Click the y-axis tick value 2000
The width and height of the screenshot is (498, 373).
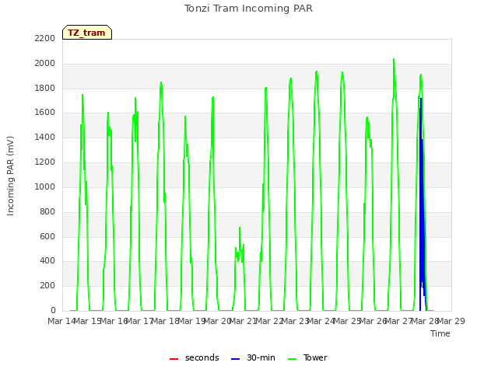[x=45, y=64]
